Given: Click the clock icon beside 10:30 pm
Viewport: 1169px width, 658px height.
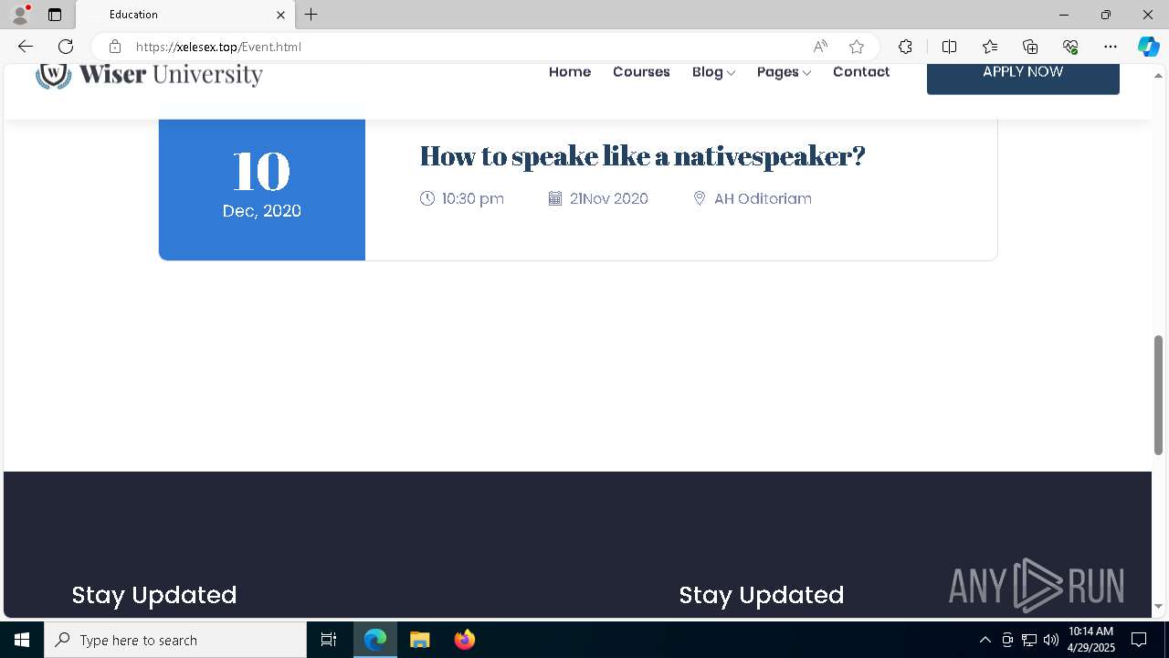Looking at the screenshot, I should coord(427,198).
